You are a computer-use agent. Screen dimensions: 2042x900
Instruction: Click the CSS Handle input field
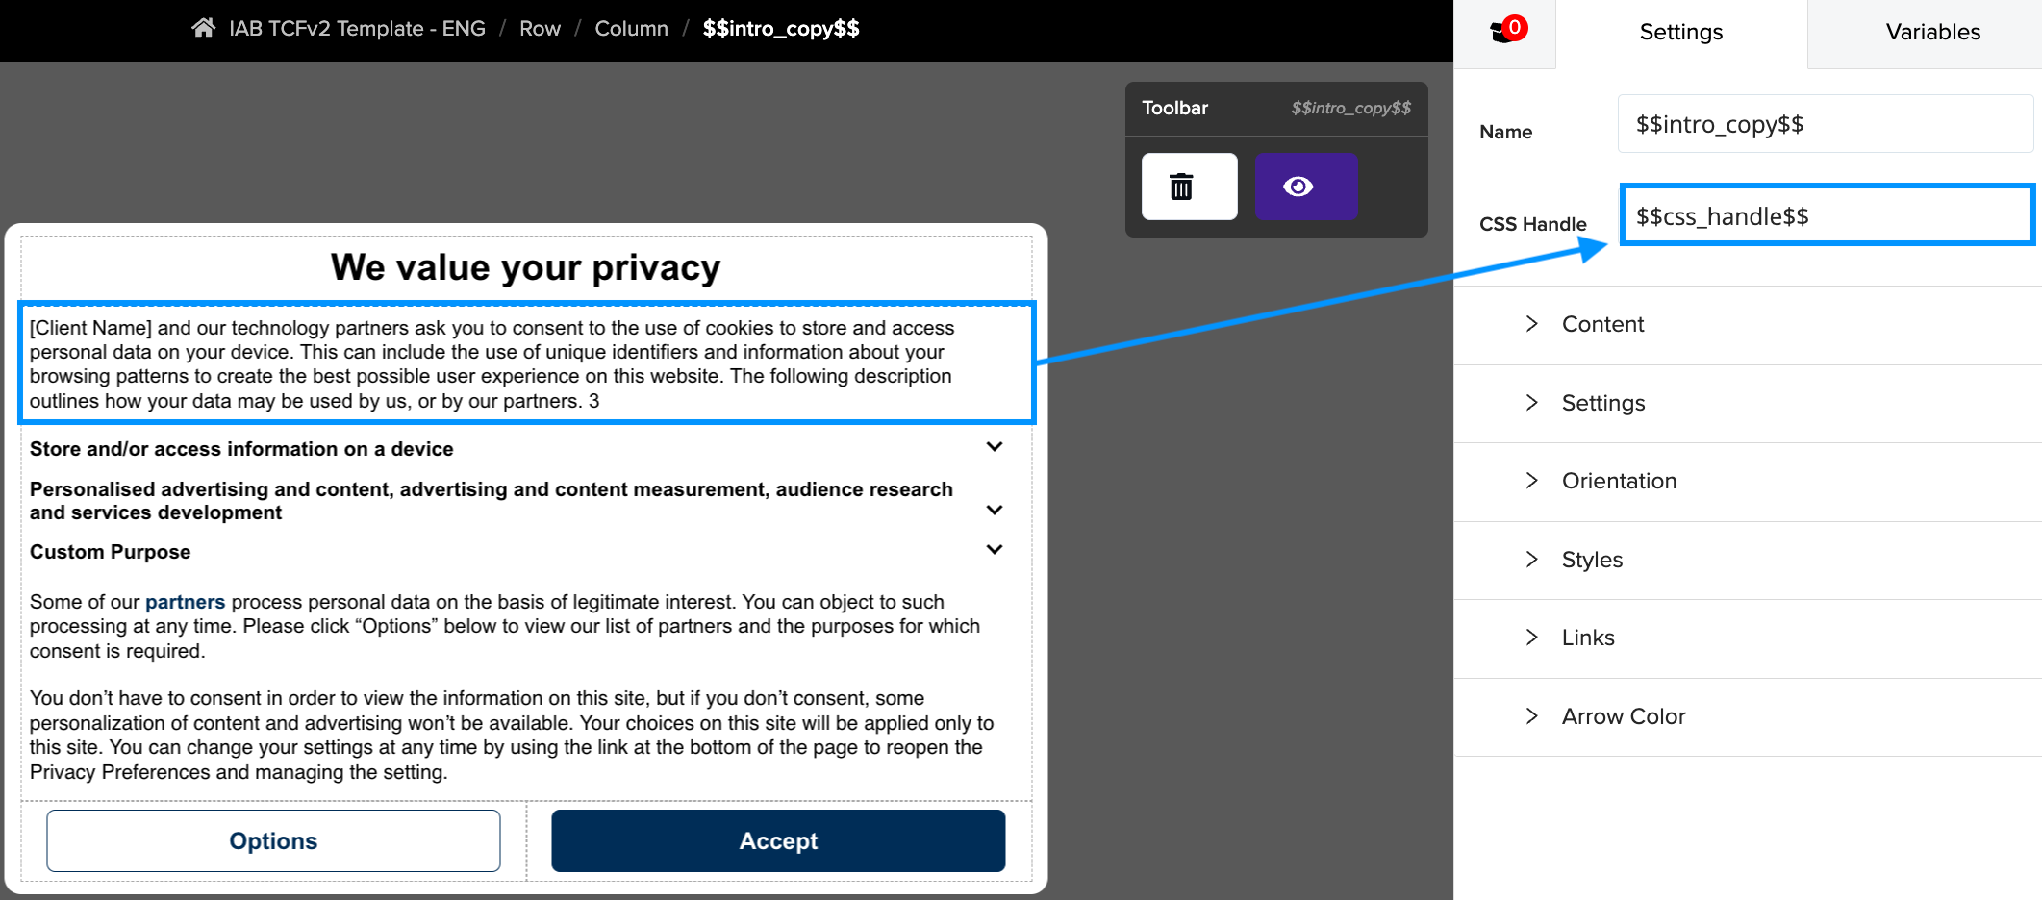point(1827,215)
